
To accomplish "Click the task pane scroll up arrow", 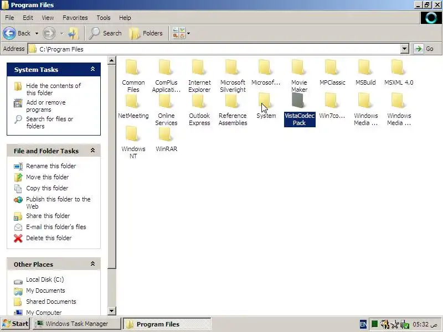I will tap(112, 60).
